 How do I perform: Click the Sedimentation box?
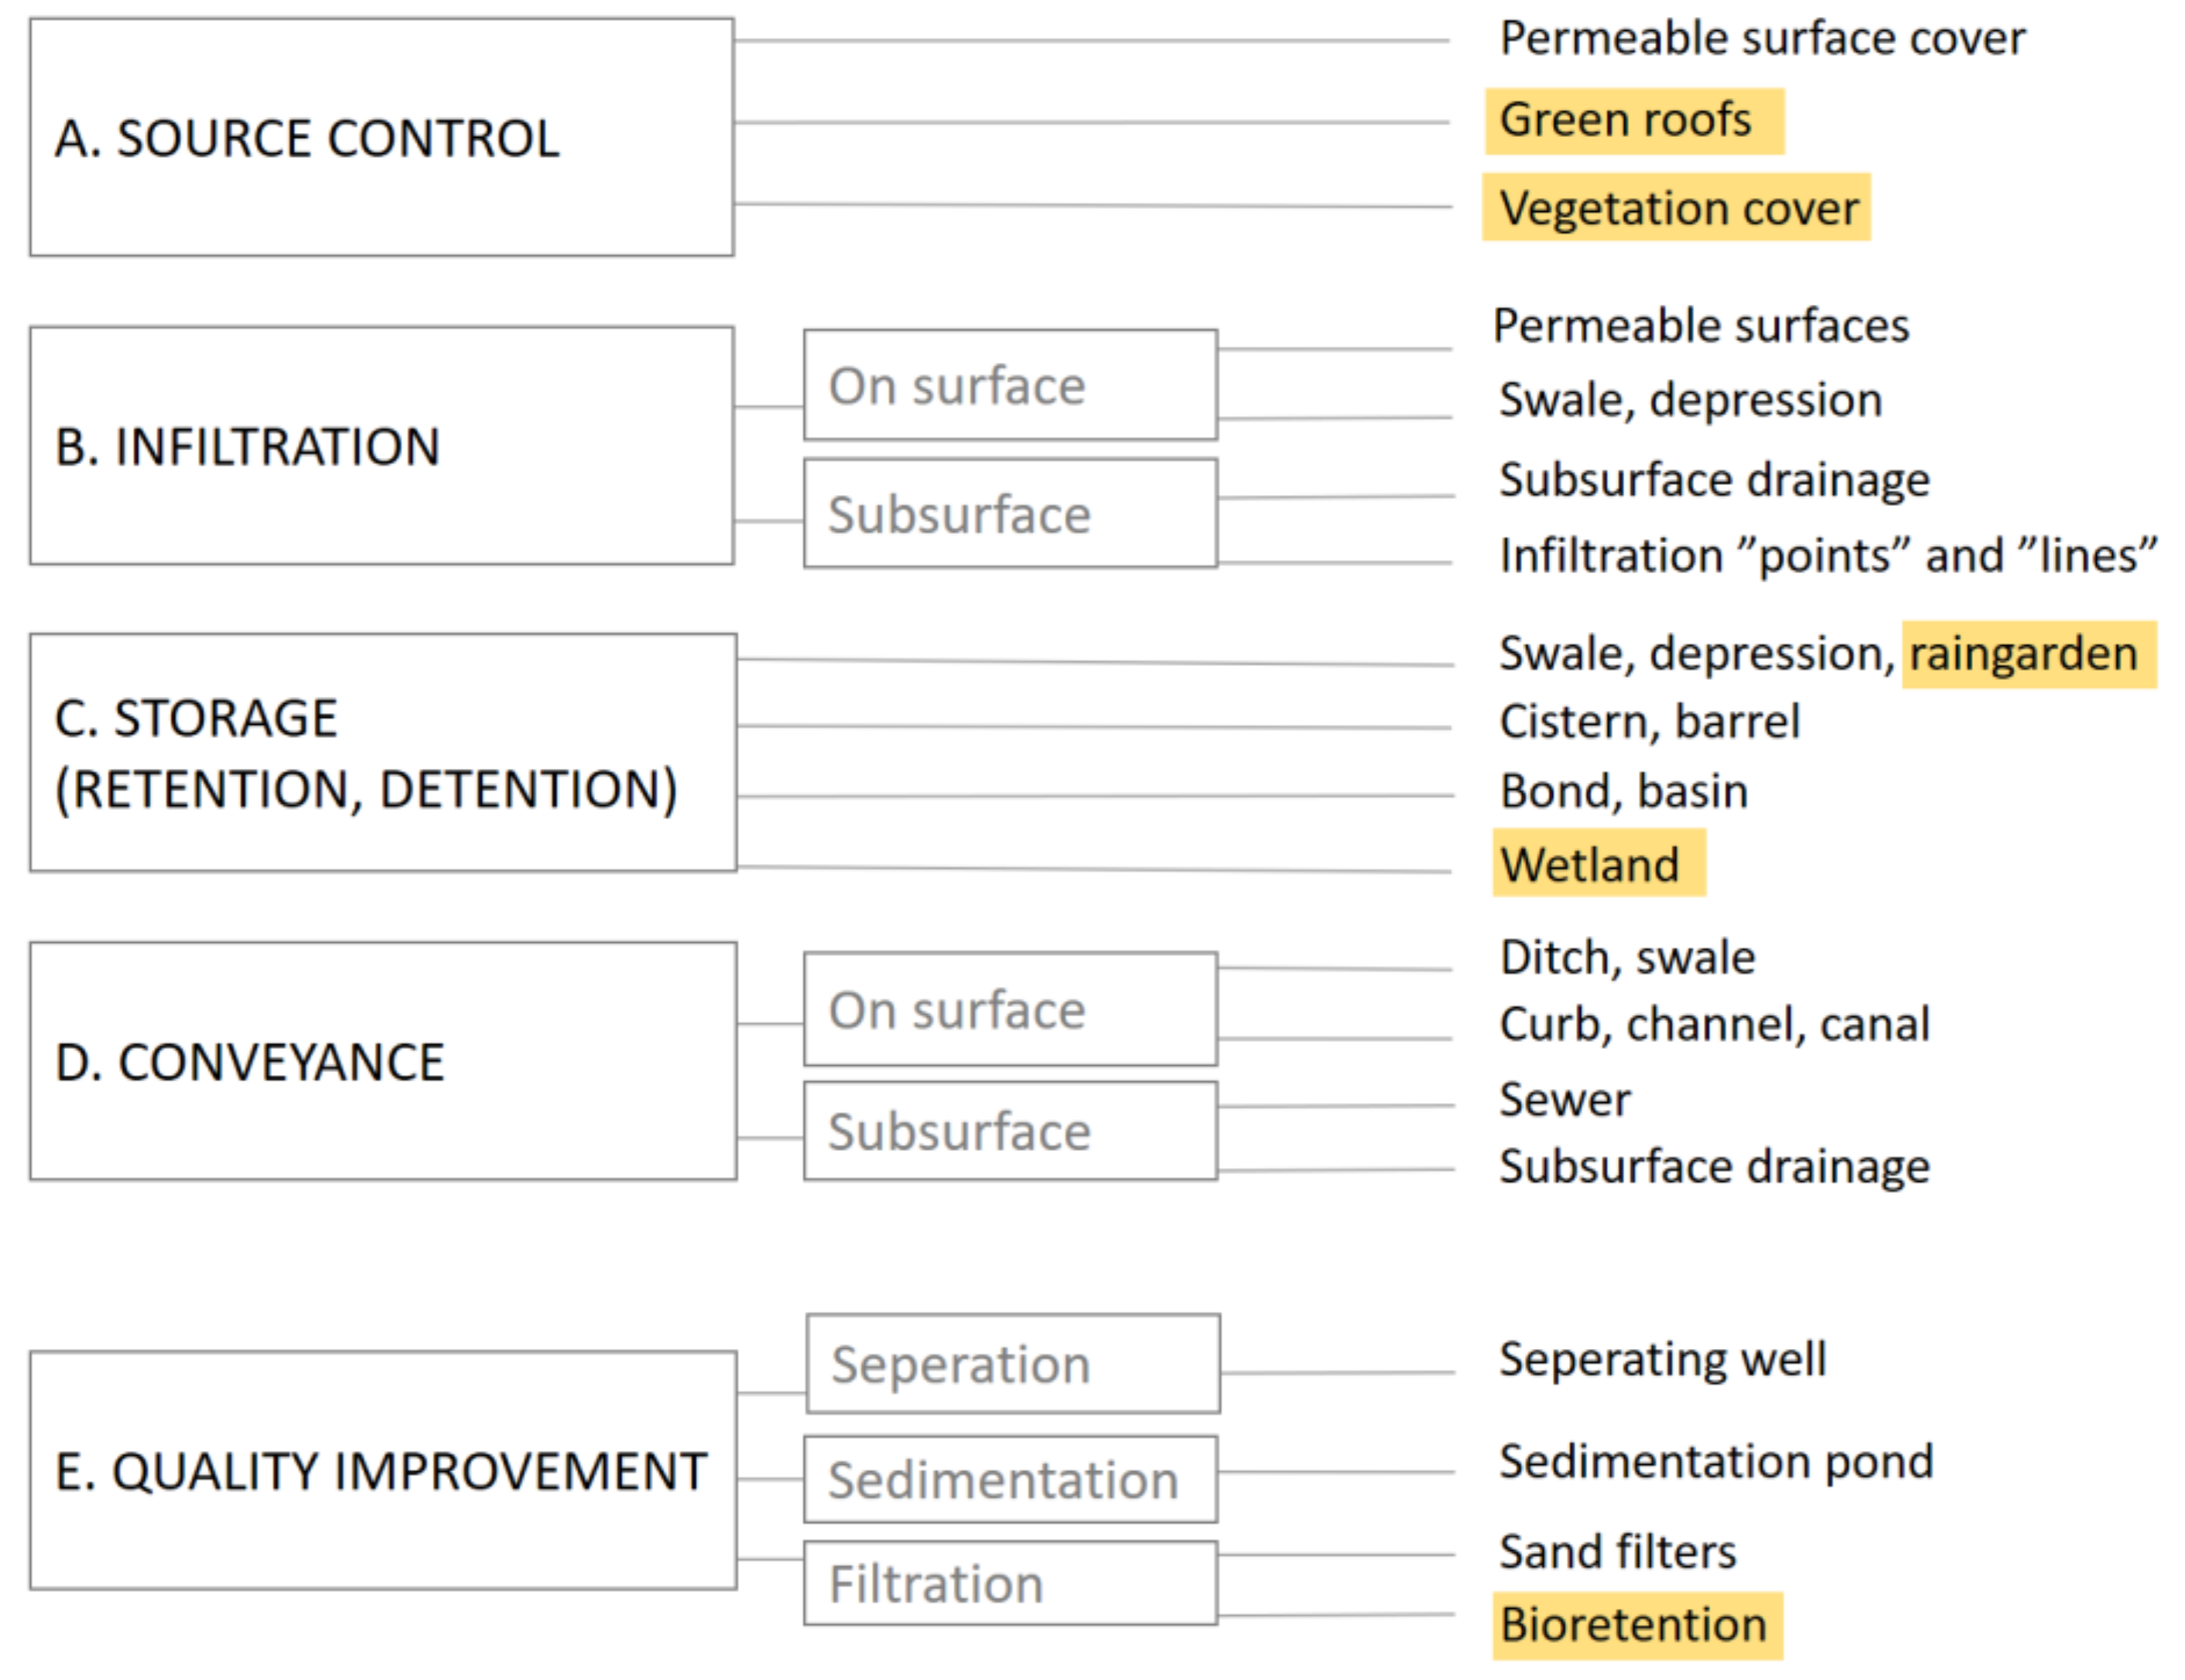1010,1480
